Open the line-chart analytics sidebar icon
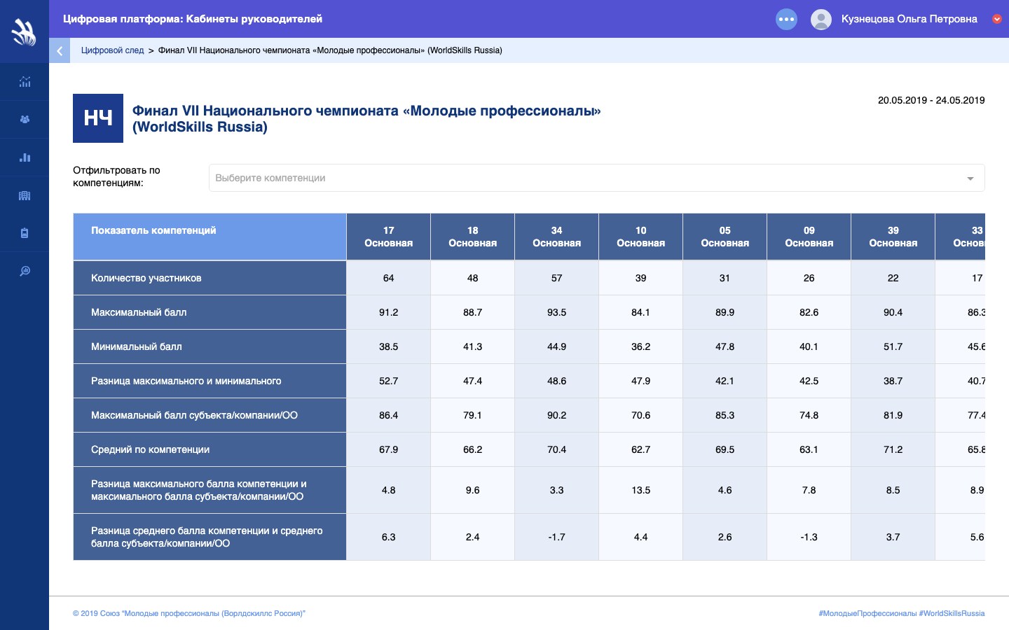 click(25, 82)
